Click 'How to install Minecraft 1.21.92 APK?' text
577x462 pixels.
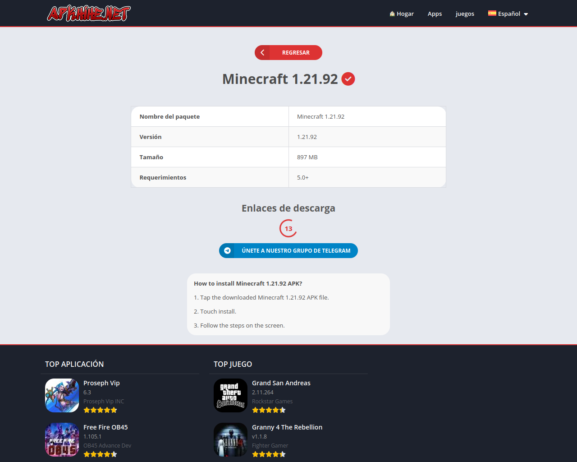point(248,283)
